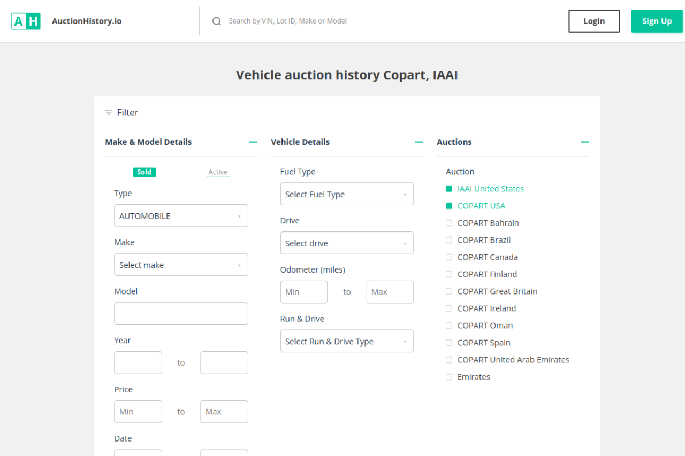Click the Odometer Min input field
The height and width of the screenshot is (456, 685).
(303, 292)
